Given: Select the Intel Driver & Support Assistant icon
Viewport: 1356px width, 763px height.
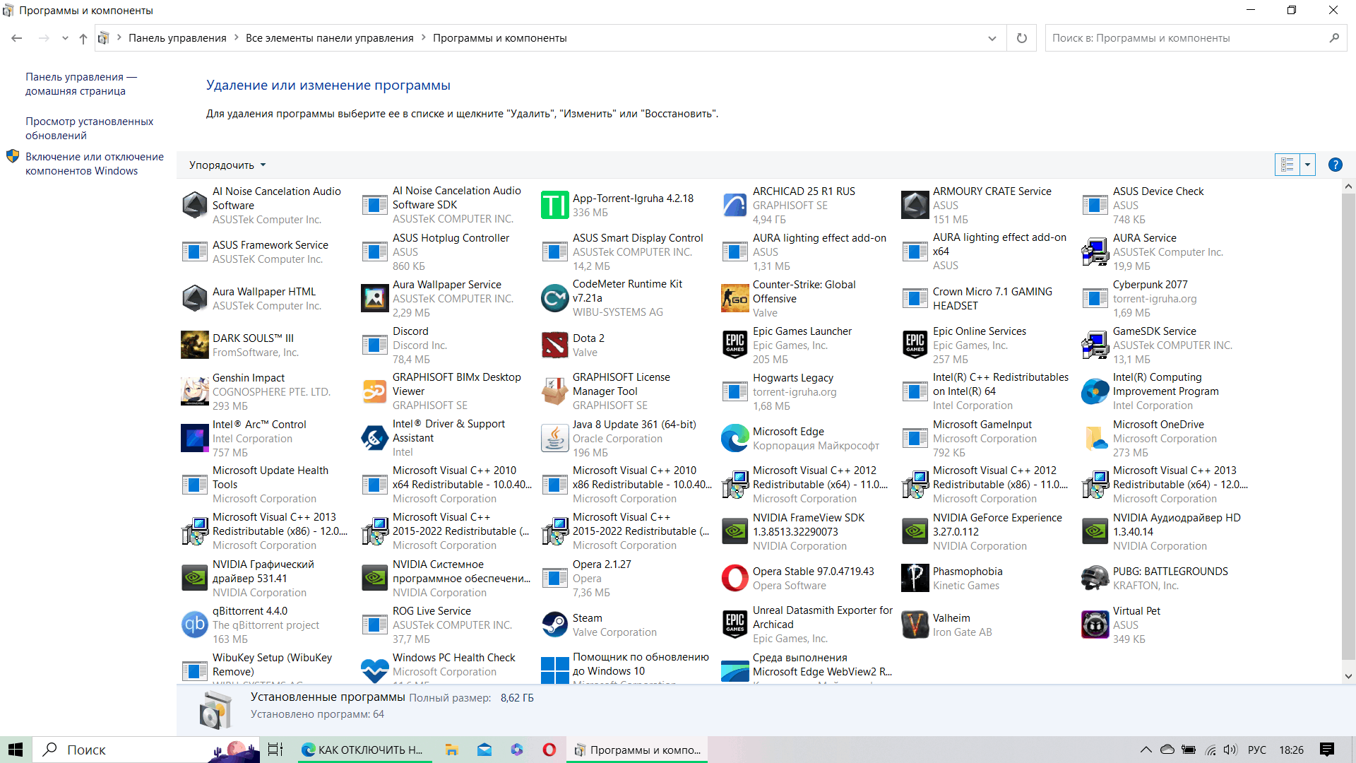Looking at the screenshot, I should click(374, 439).
